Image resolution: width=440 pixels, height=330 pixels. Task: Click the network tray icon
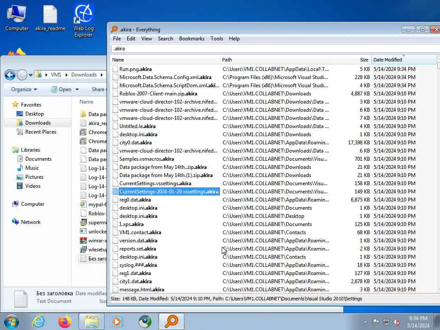[x=386, y=322]
